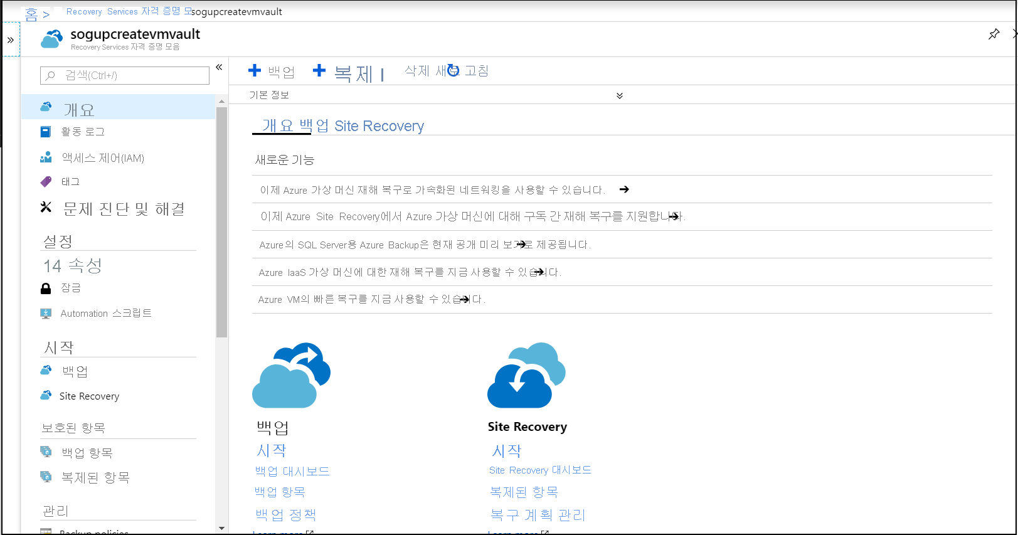Open 백업 항목 link in main pane
The image size is (1018, 535).
point(280,492)
